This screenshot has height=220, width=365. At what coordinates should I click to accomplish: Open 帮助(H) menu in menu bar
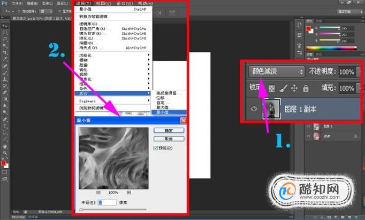146,3
